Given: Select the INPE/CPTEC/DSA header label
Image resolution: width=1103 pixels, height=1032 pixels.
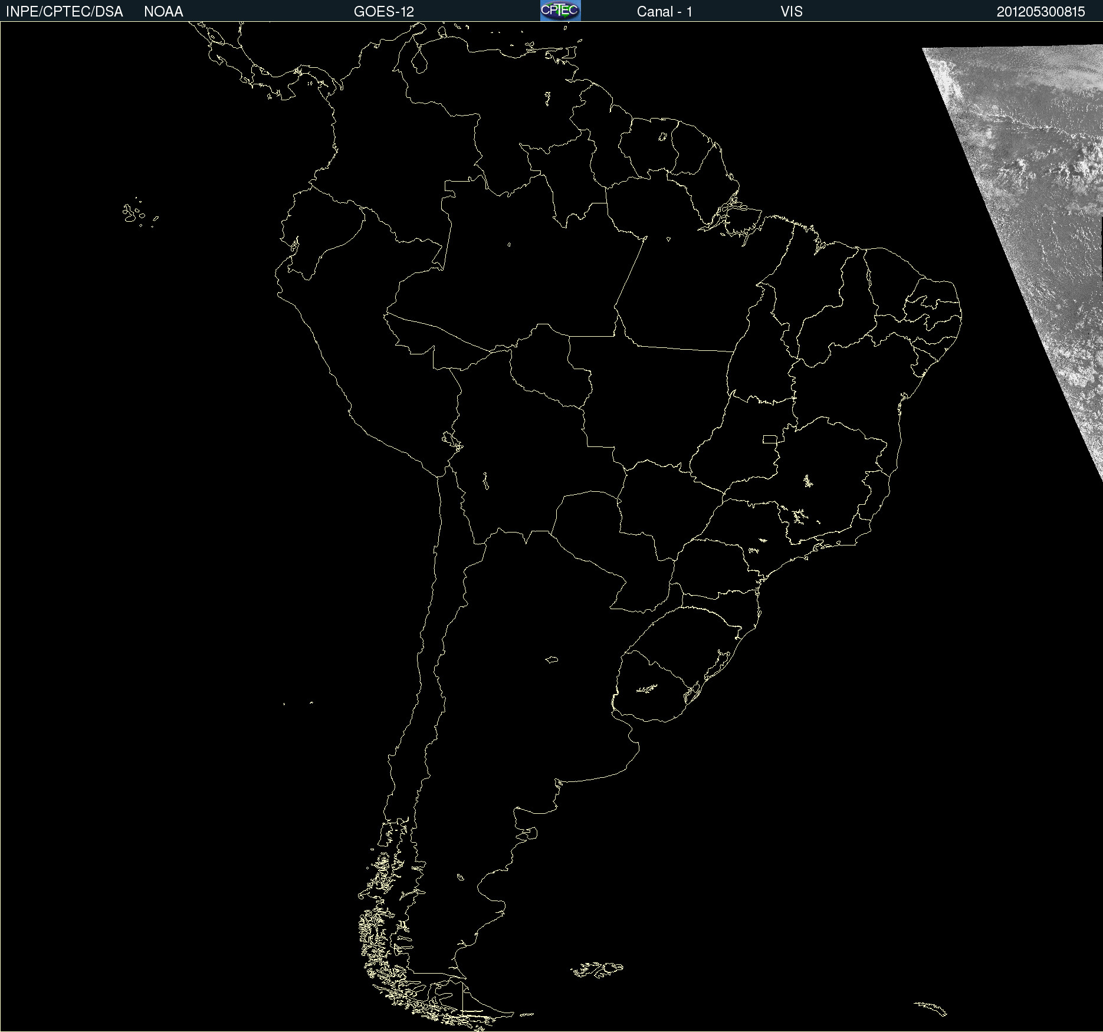Looking at the screenshot, I should (64, 12).
